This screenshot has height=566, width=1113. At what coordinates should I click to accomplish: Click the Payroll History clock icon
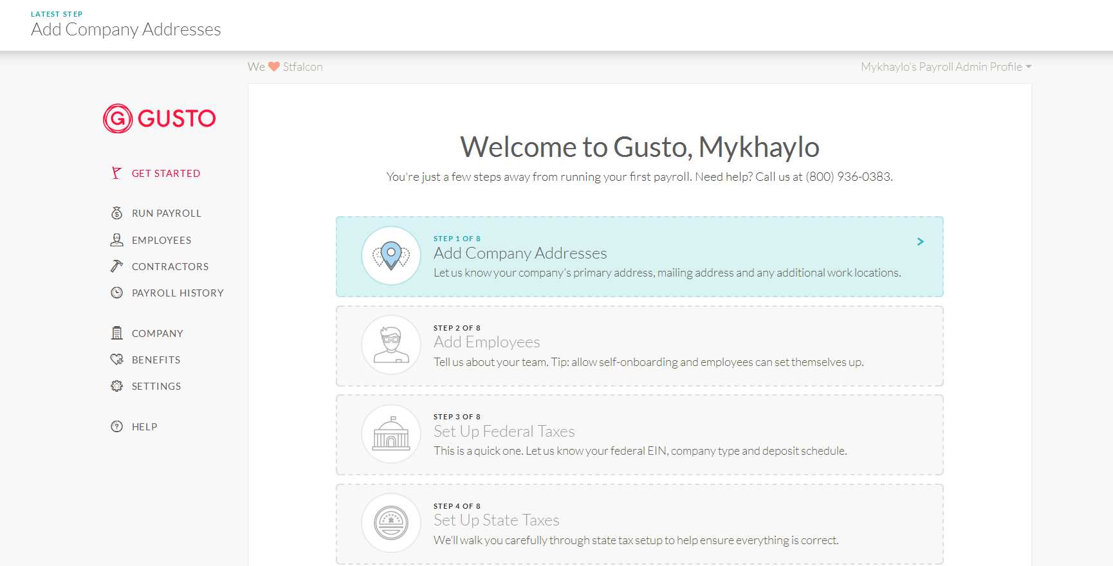pyautogui.click(x=116, y=293)
